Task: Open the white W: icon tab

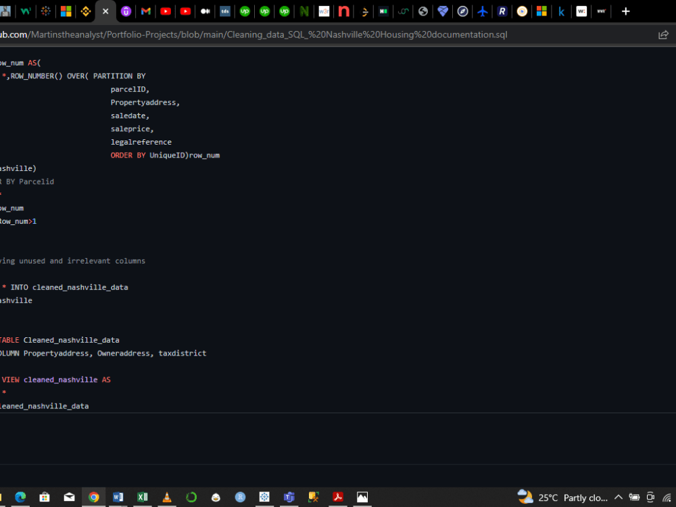Action: point(581,11)
